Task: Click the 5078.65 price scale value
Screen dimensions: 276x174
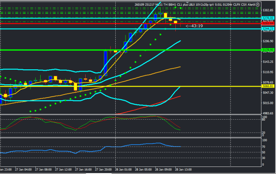Action: tap(268, 83)
